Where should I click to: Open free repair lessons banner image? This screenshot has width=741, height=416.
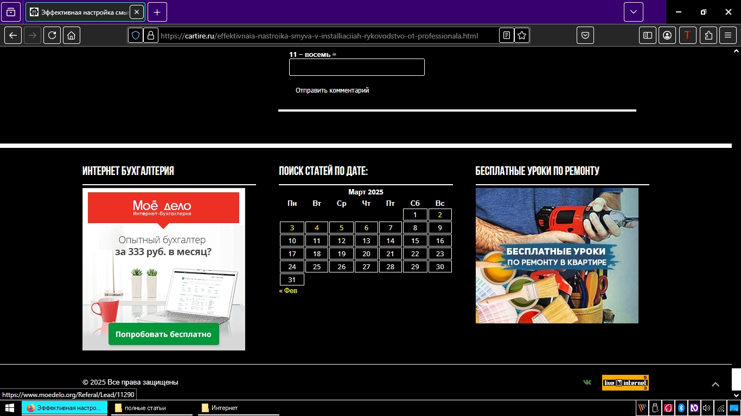[x=557, y=256]
